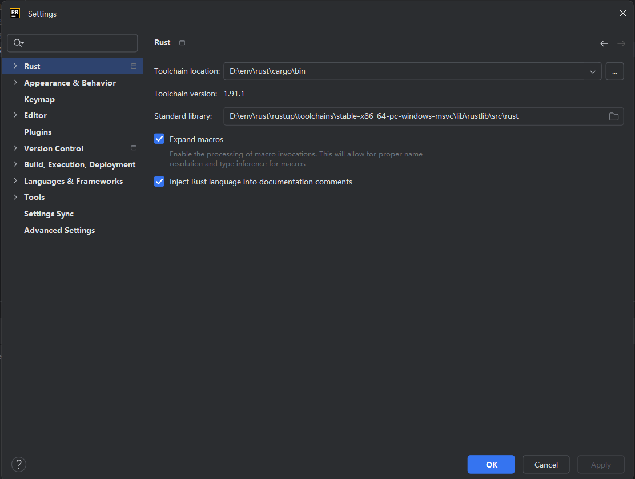
Task: Click the Standard library path field
Action: coord(424,116)
